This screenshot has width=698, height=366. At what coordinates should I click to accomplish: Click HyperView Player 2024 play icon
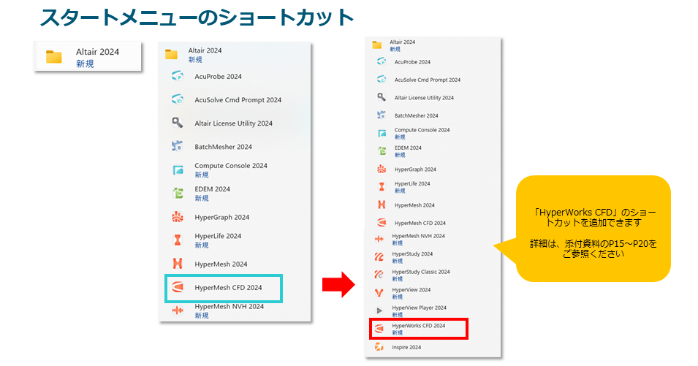coord(380,310)
